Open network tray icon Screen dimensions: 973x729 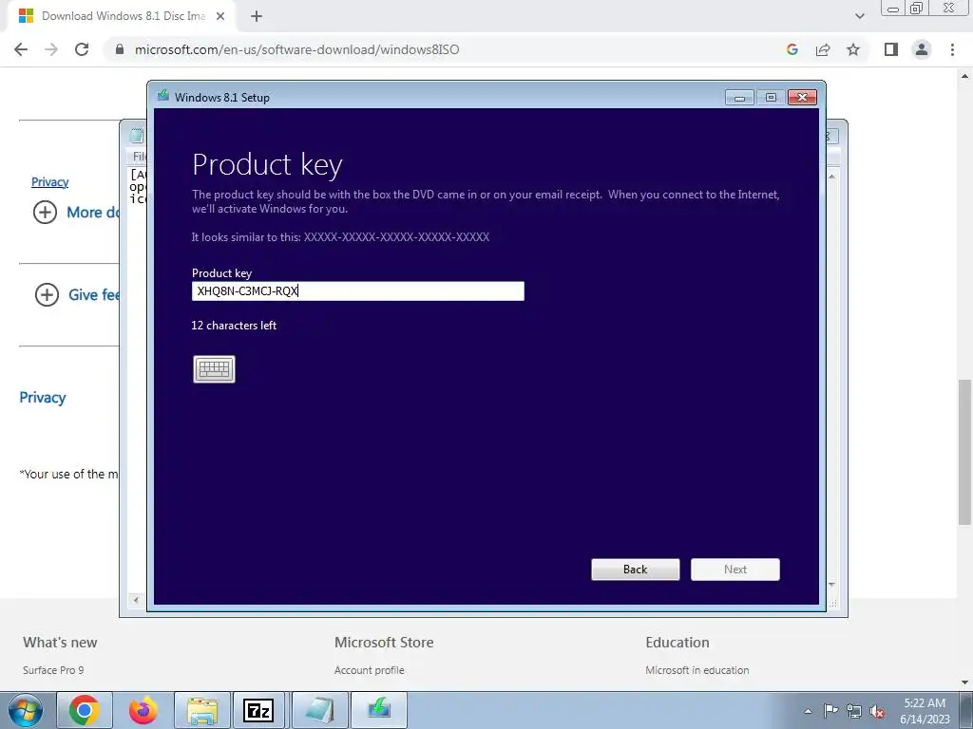854,711
